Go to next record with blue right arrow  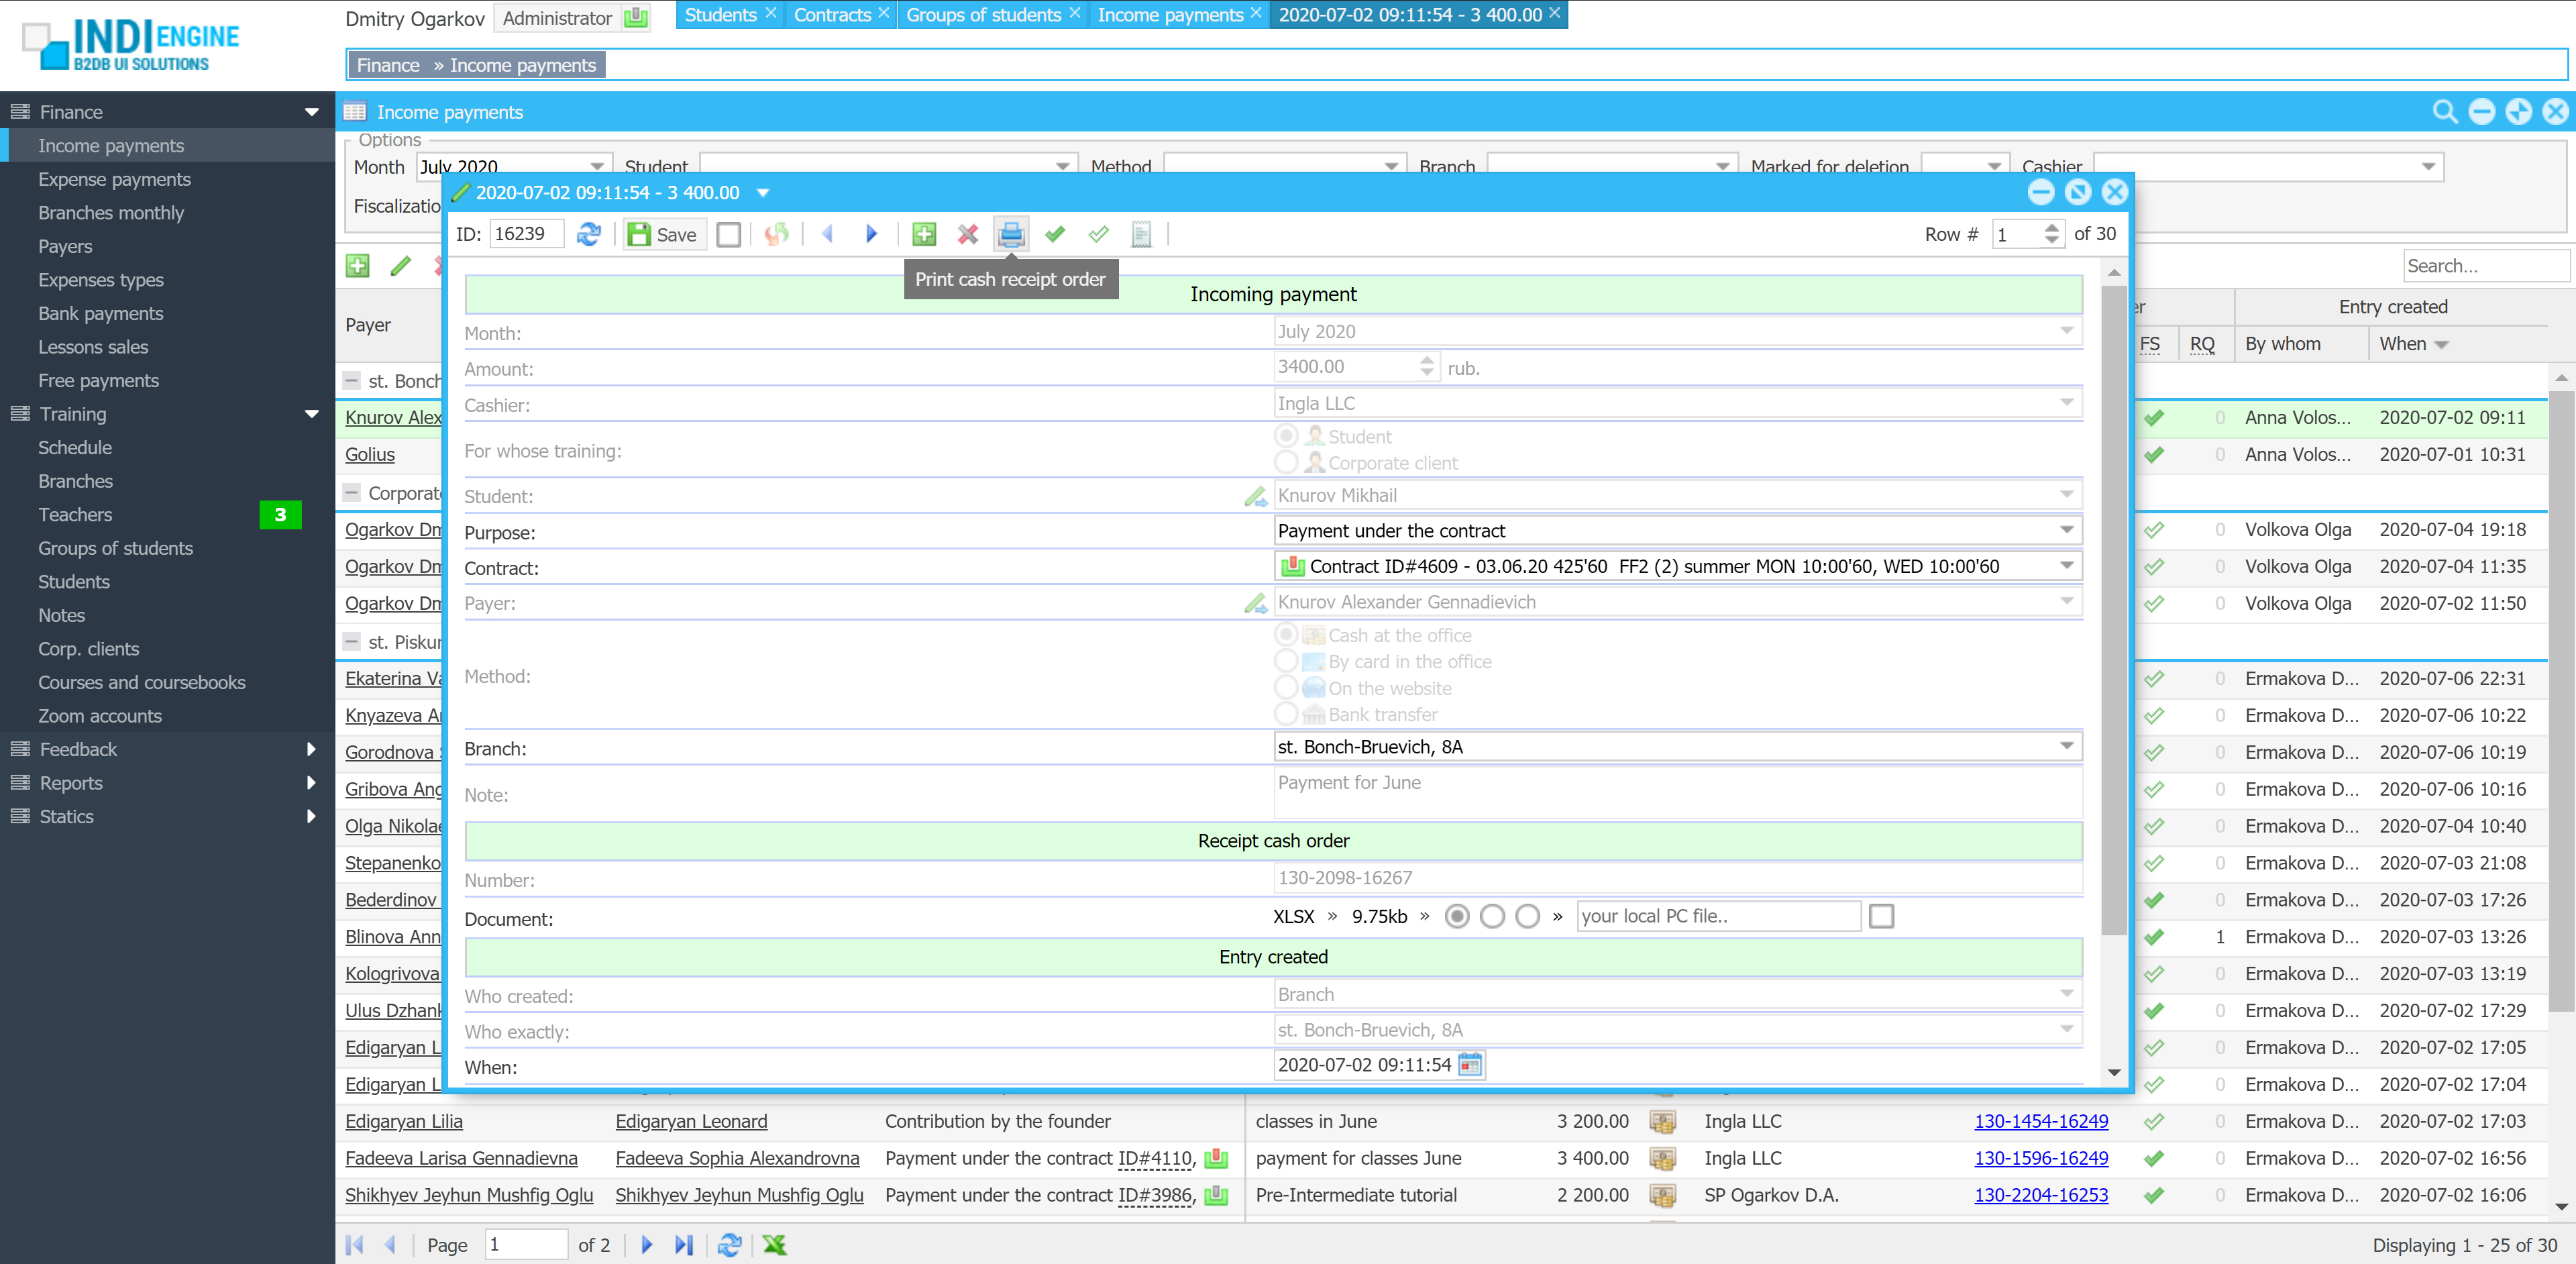[871, 234]
